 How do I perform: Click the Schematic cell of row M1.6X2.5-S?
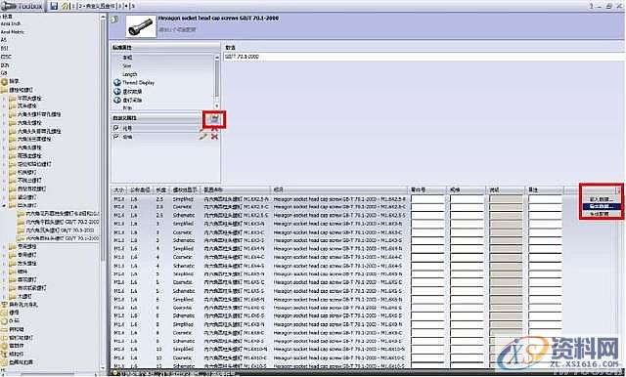tap(184, 215)
